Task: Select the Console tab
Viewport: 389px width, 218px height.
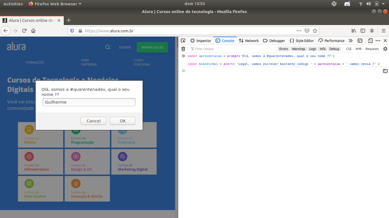Action: pos(225,41)
